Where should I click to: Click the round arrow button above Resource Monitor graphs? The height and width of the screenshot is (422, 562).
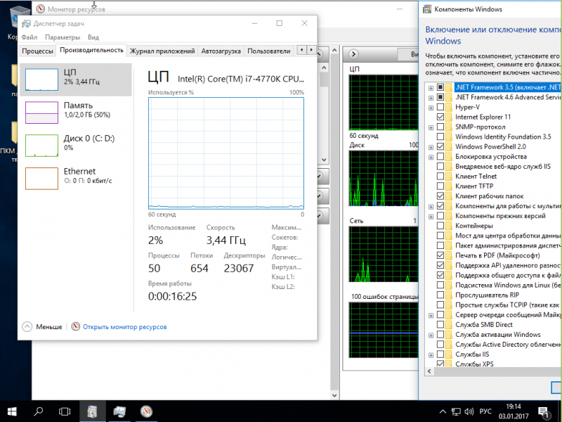(x=353, y=54)
